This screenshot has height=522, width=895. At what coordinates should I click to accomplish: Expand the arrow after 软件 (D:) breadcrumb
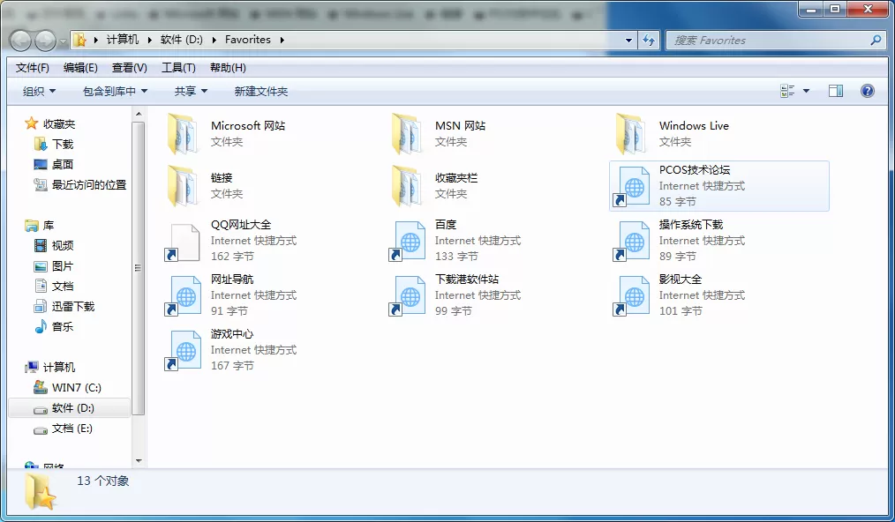coord(214,40)
